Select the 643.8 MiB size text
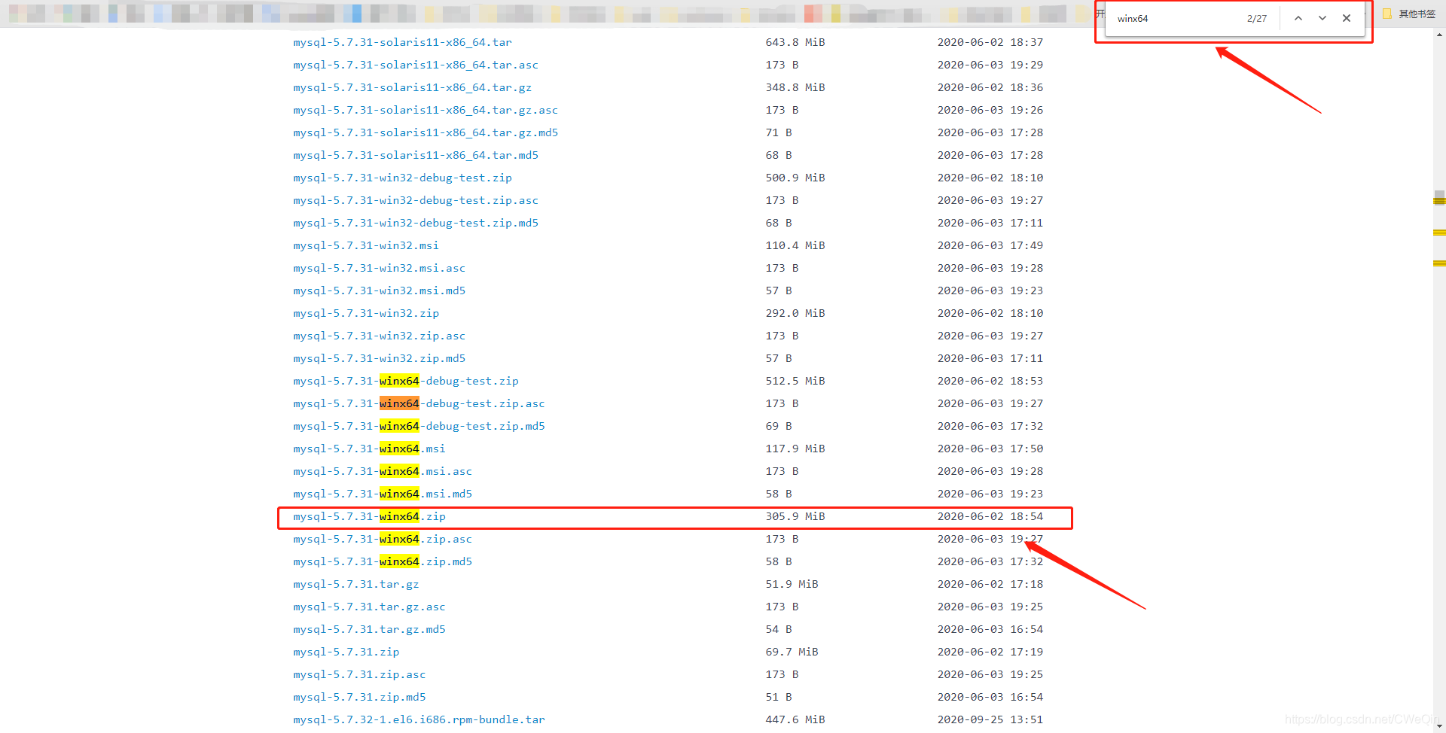 pyautogui.click(x=795, y=42)
